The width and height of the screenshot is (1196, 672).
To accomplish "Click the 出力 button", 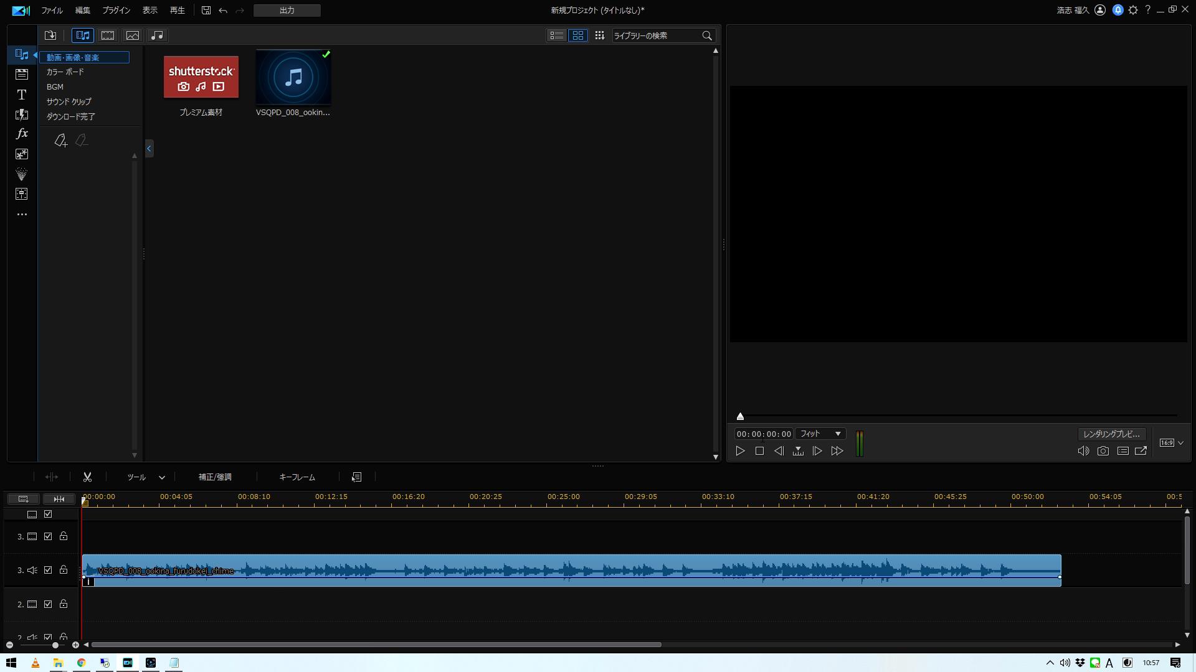I will (287, 11).
